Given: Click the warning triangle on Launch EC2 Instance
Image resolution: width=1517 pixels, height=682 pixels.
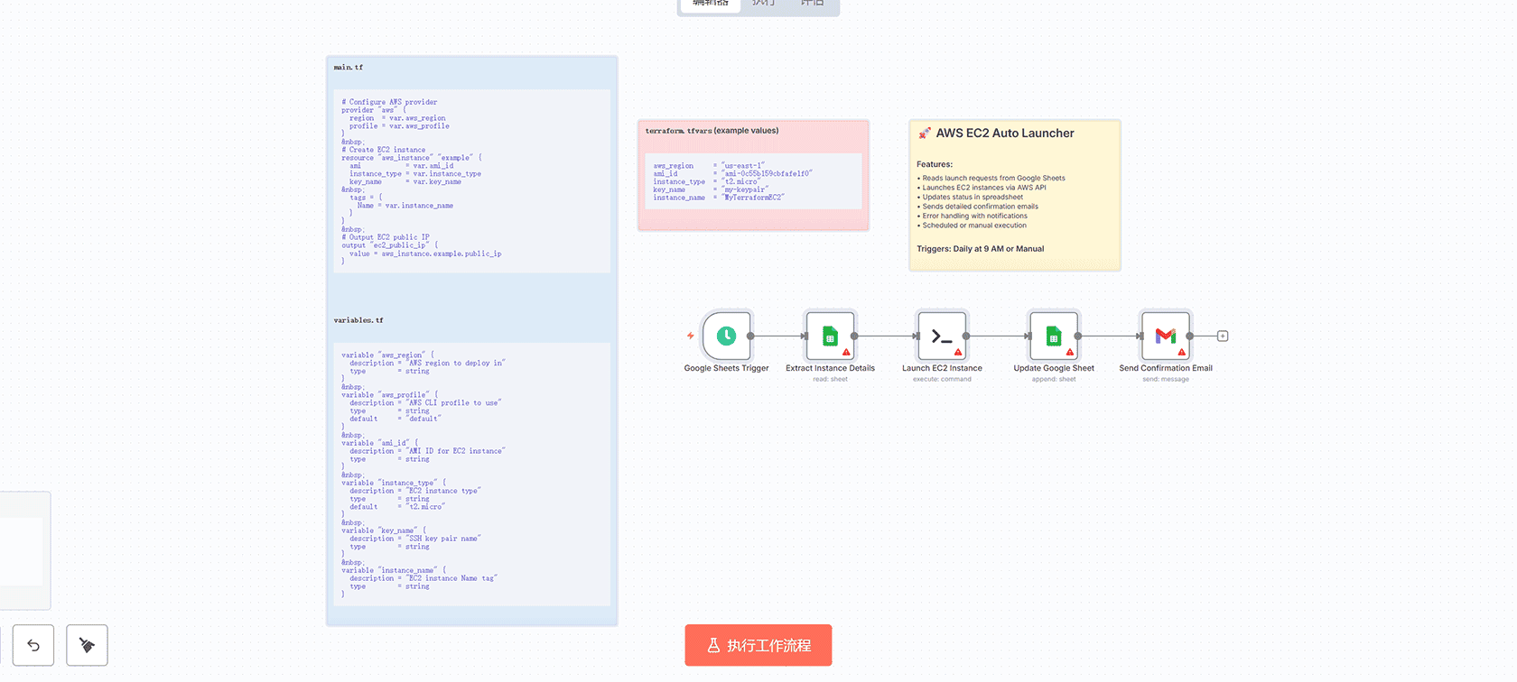Looking at the screenshot, I should coord(958,353).
